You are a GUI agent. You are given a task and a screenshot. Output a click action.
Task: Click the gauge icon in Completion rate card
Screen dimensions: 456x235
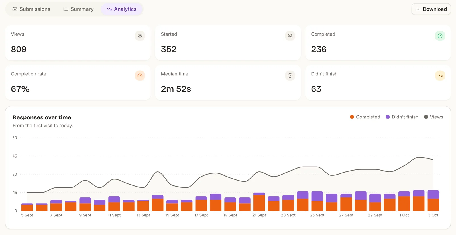pyautogui.click(x=140, y=75)
